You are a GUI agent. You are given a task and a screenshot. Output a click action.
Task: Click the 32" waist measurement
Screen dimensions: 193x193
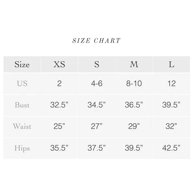point(171,126)
